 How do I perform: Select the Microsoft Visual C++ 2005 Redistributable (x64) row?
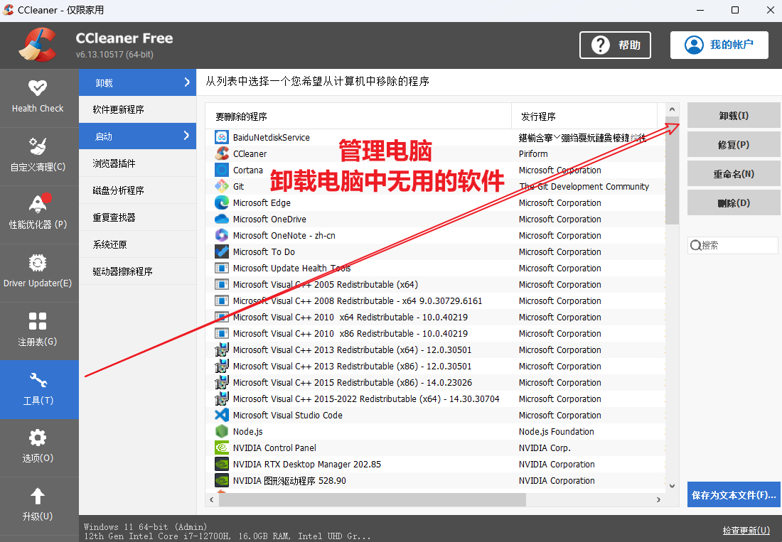pos(435,284)
